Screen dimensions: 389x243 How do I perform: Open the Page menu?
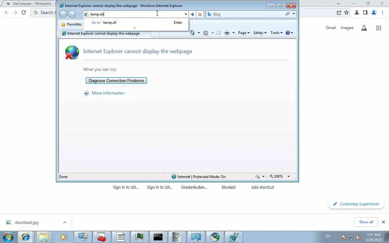tap(244, 33)
